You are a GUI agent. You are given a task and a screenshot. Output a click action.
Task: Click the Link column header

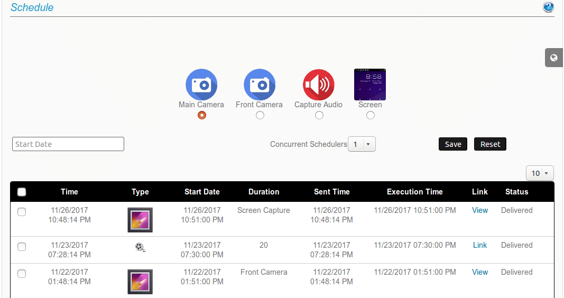[480, 192]
